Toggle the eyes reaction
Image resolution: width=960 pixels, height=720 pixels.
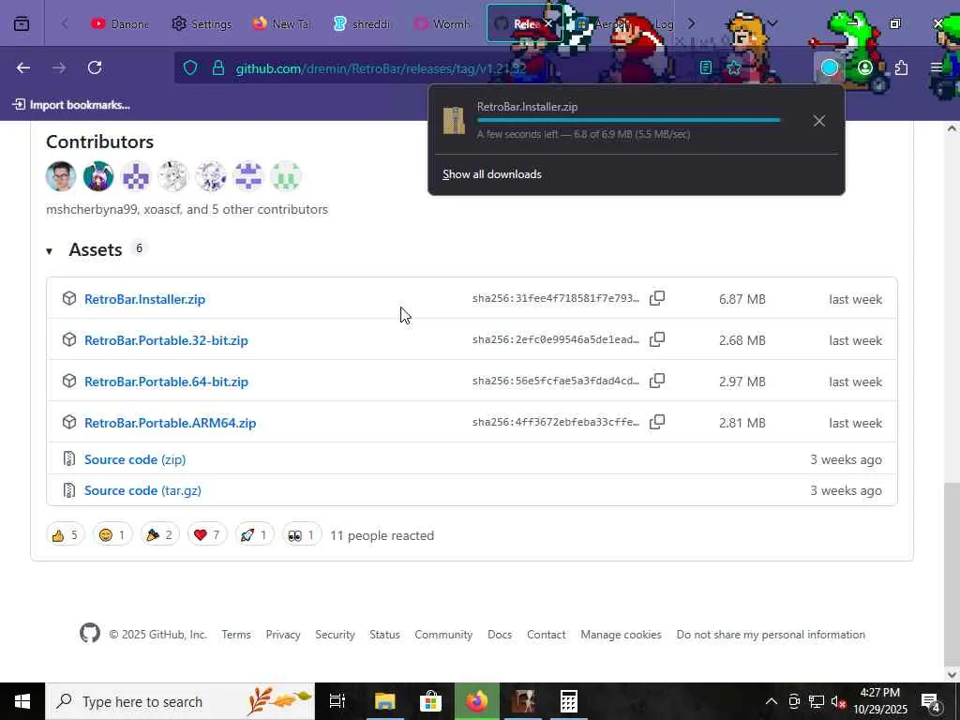(x=302, y=535)
